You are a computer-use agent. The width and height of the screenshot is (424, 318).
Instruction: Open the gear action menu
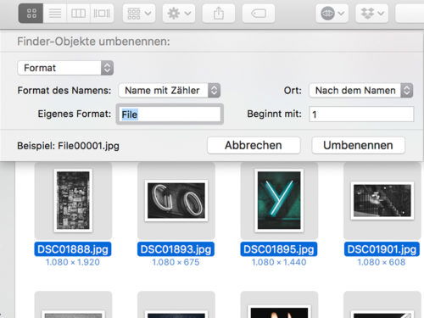pyautogui.click(x=179, y=13)
